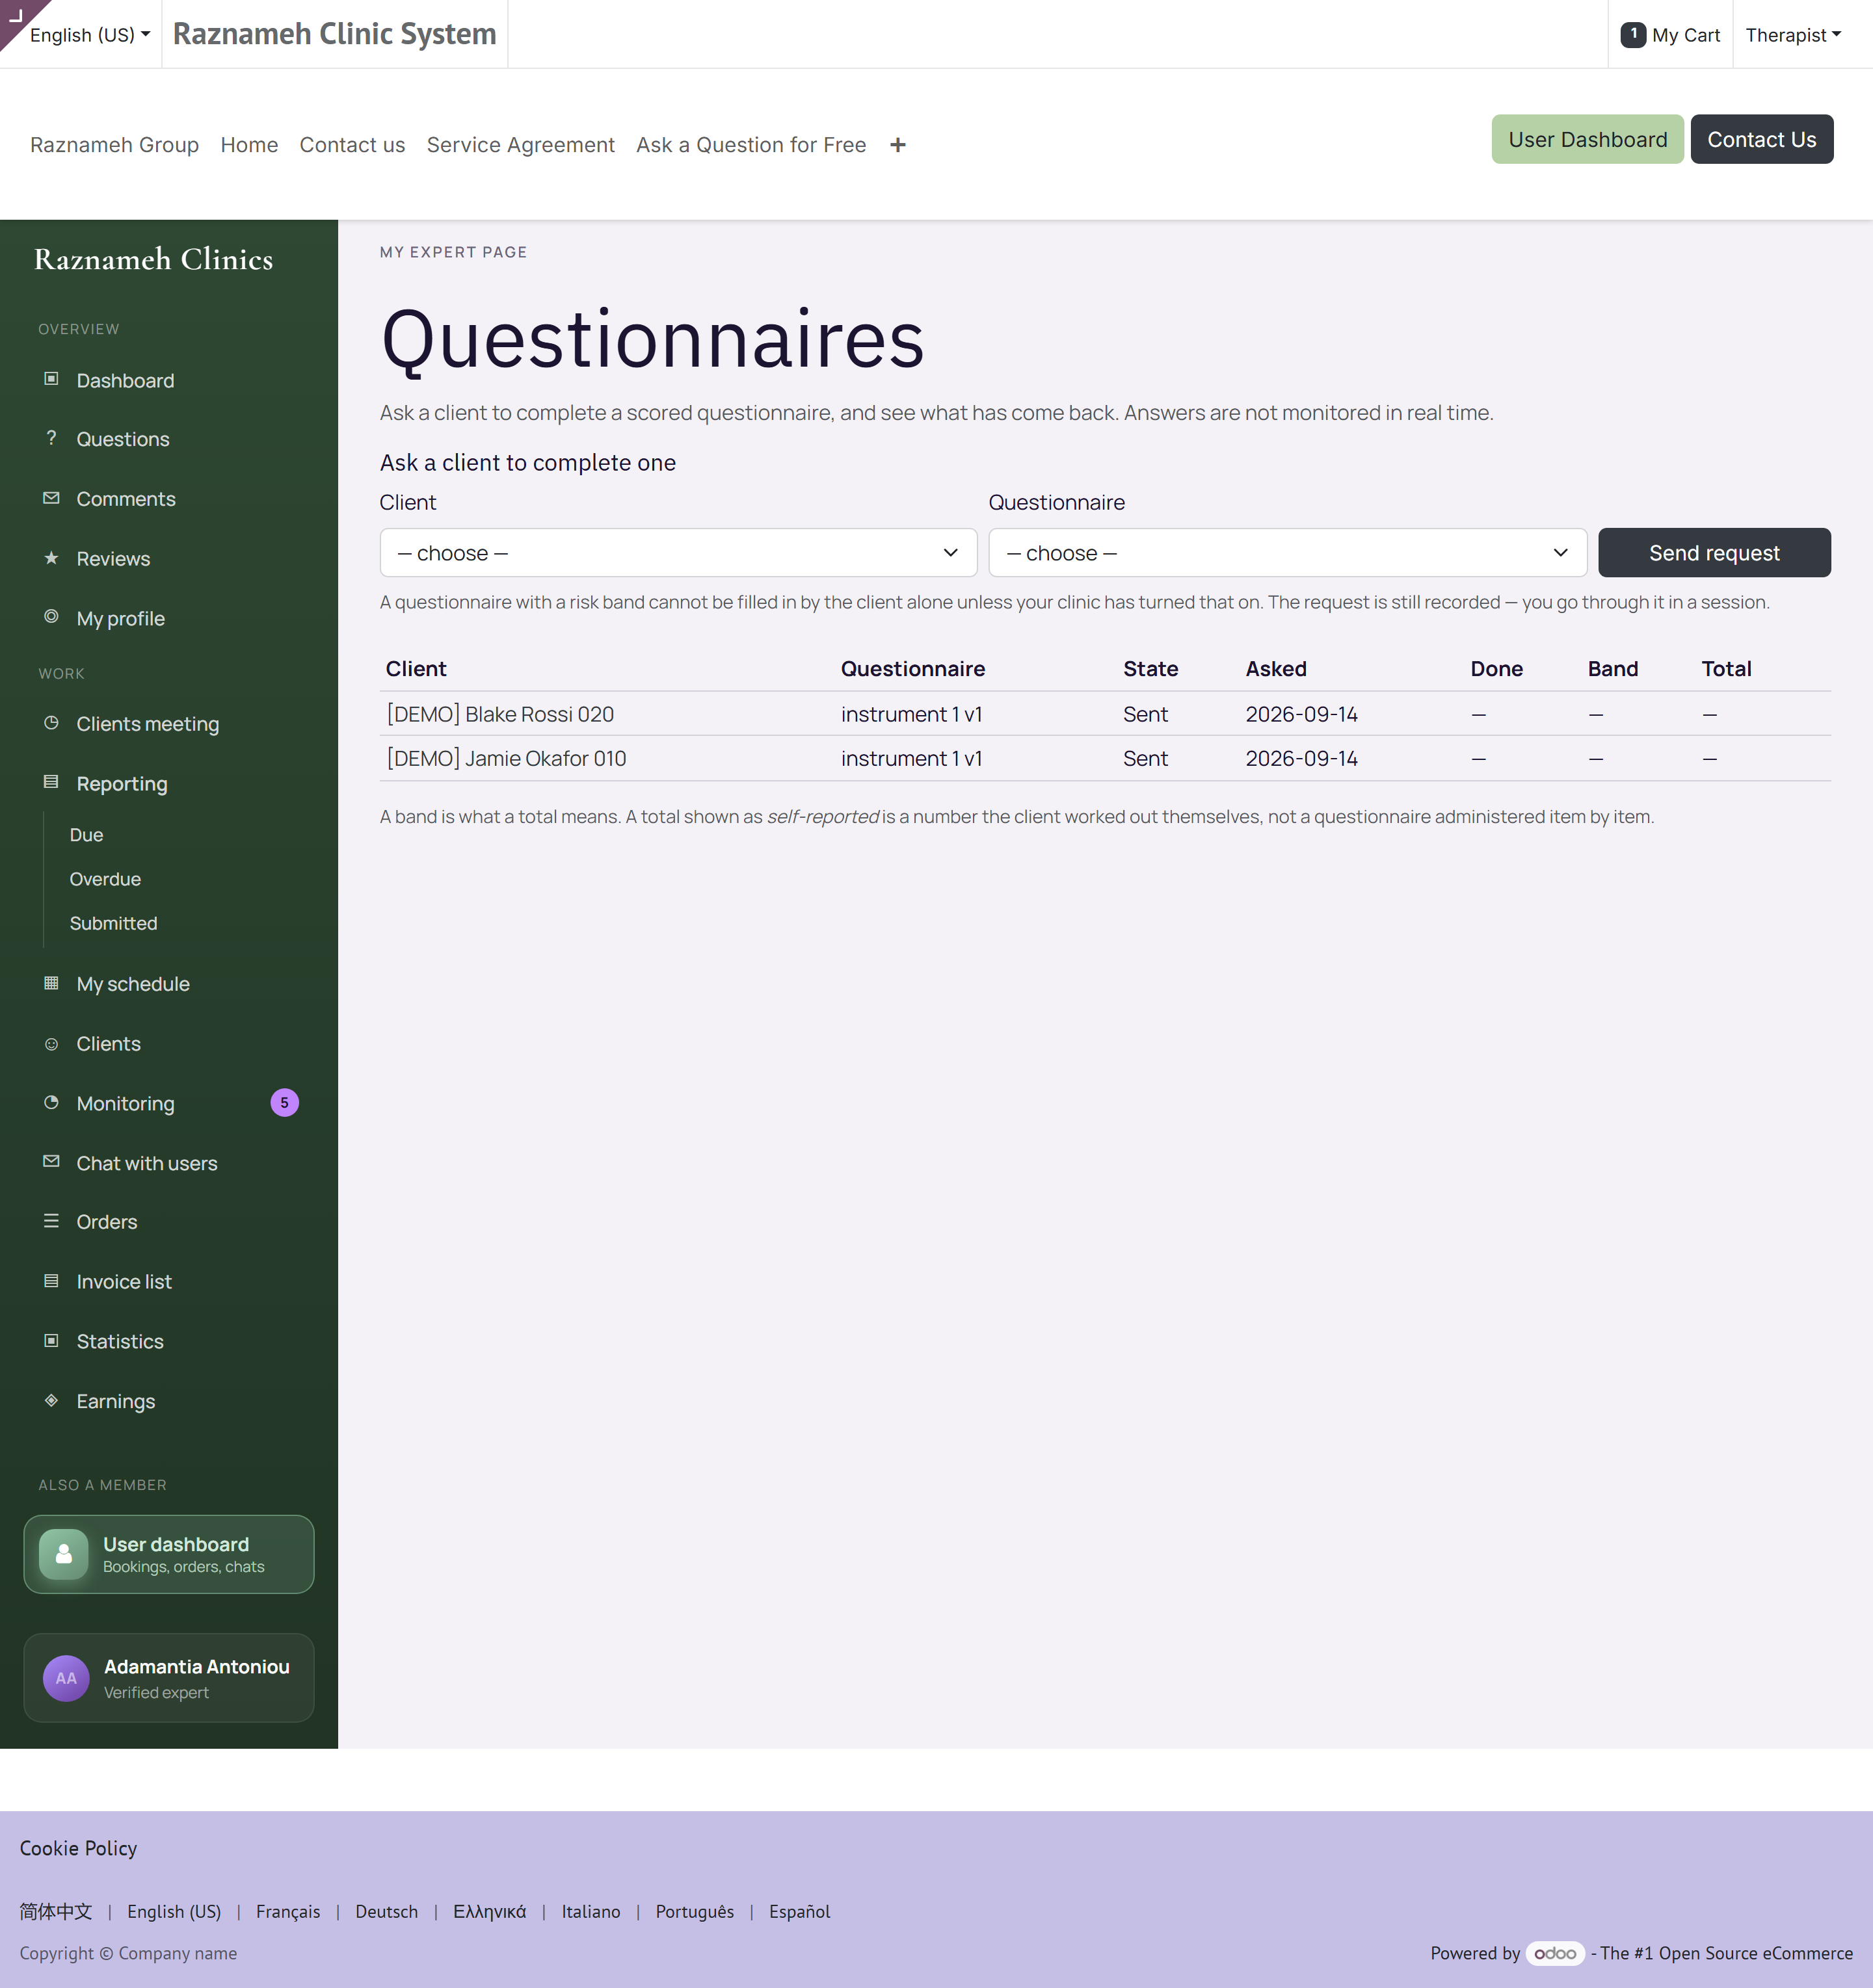The width and height of the screenshot is (1873, 1988).
Task: Open Raznameh Group menu item
Action: [114, 145]
